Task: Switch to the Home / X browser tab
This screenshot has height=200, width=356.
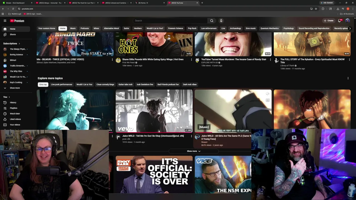Action: coord(150,3)
